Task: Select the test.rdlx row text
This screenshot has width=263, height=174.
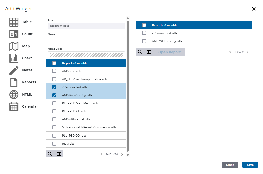Action: pyautogui.click(x=68, y=144)
